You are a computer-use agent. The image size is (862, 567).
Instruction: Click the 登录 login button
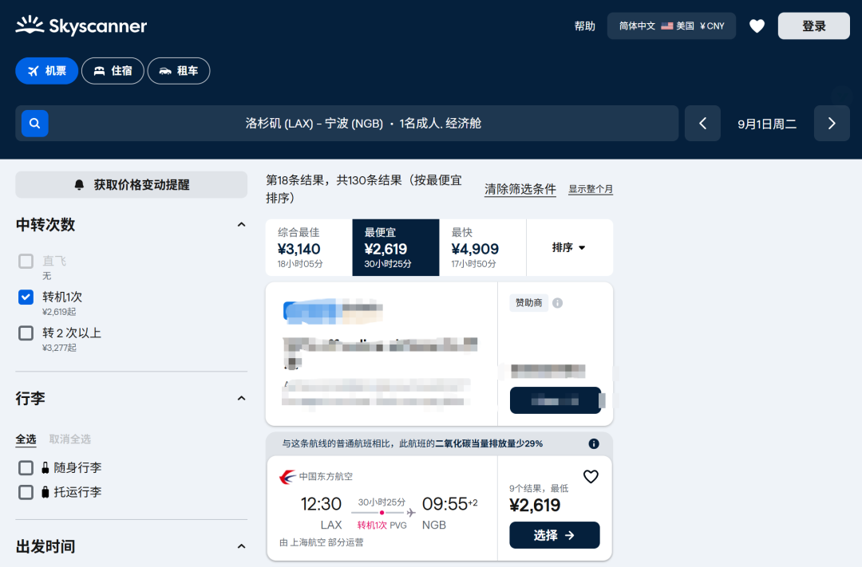(x=813, y=26)
